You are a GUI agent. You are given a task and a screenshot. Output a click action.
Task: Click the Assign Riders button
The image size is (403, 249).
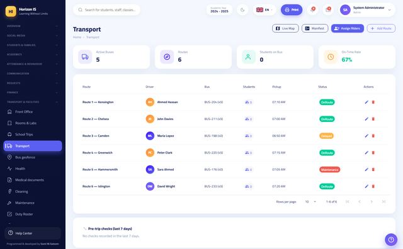pos(347,28)
